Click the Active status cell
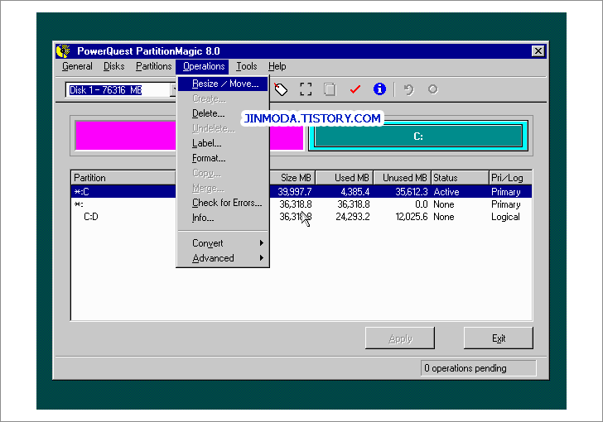This screenshot has height=422, width=603. tap(446, 192)
